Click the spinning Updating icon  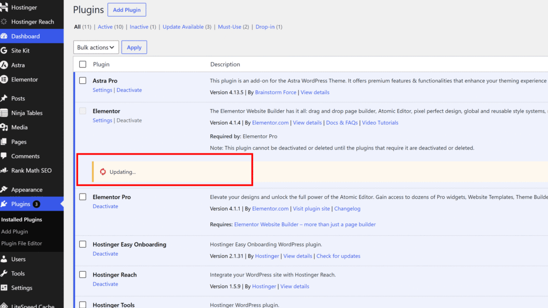(x=103, y=172)
